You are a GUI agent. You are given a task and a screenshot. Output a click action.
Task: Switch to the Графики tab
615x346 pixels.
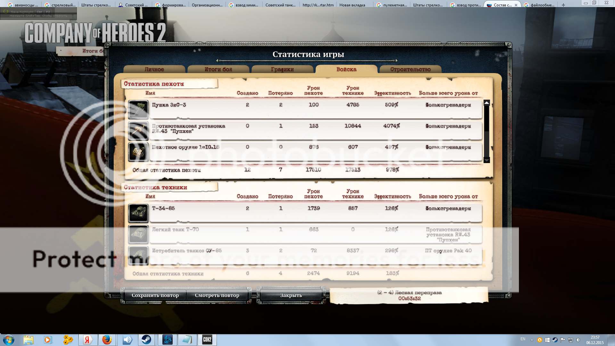coord(282,69)
